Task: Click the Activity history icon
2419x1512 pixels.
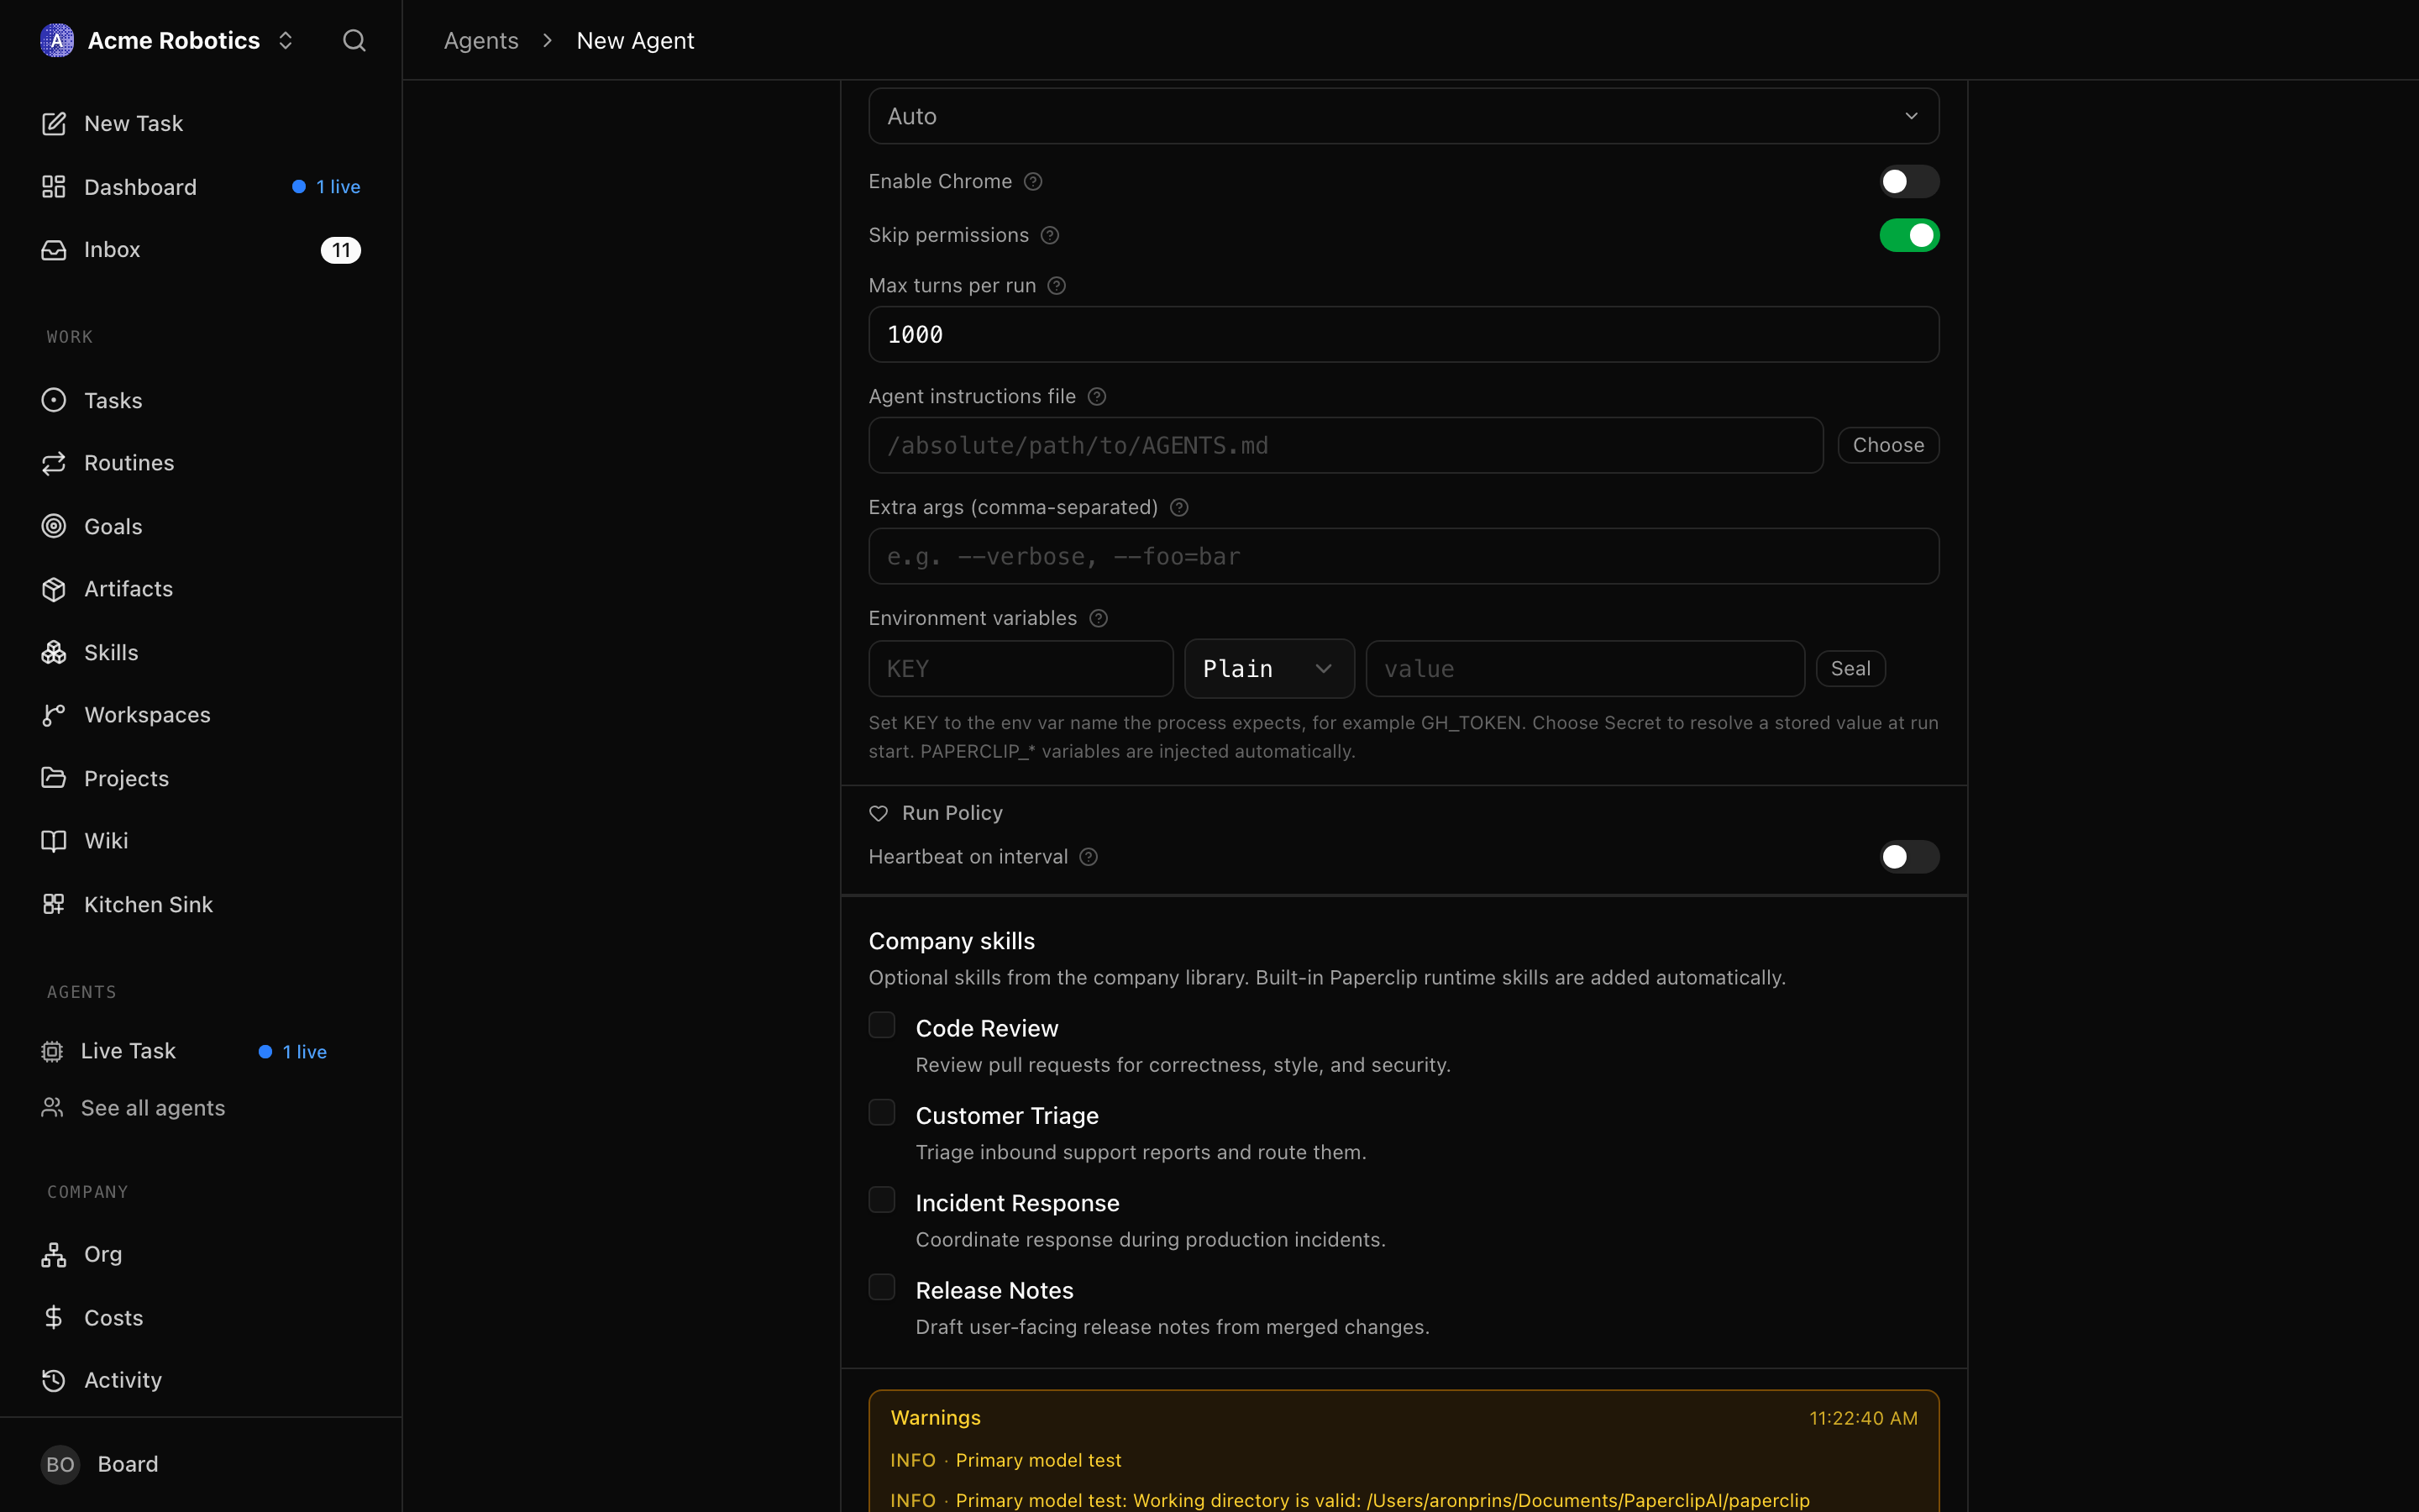Action: point(54,1380)
